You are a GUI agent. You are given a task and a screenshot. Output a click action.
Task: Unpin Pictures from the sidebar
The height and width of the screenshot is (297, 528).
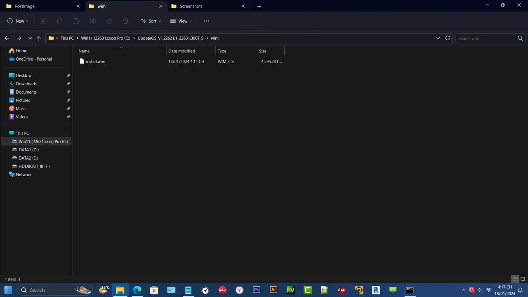68,100
